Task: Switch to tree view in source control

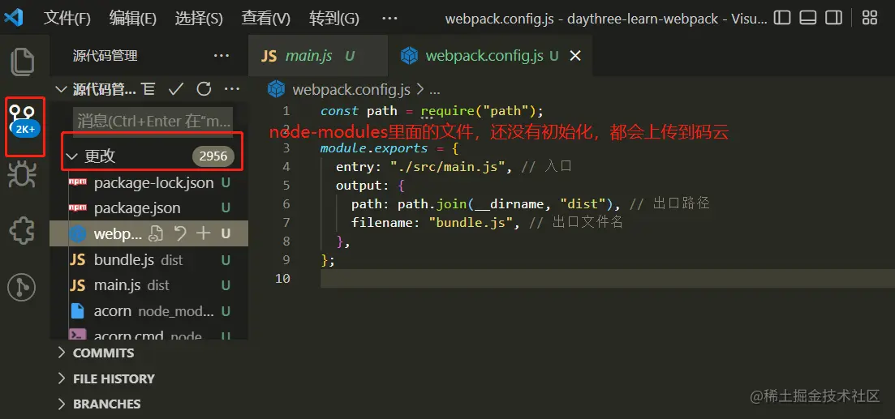Action: point(148,89)
